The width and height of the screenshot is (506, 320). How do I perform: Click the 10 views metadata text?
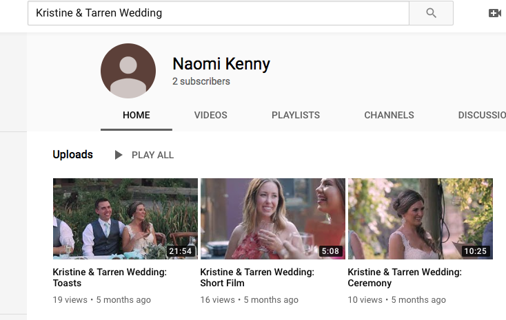[x=365, y=299]
